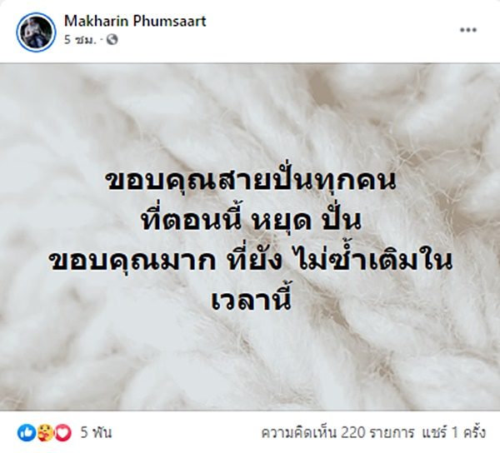View who reacted via the "5 พัน" count
The image size is (500, 453).
[96, 433]
